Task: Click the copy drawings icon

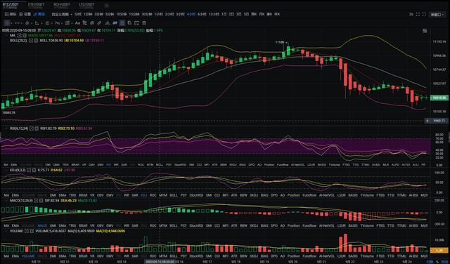Action: (129, 23)
